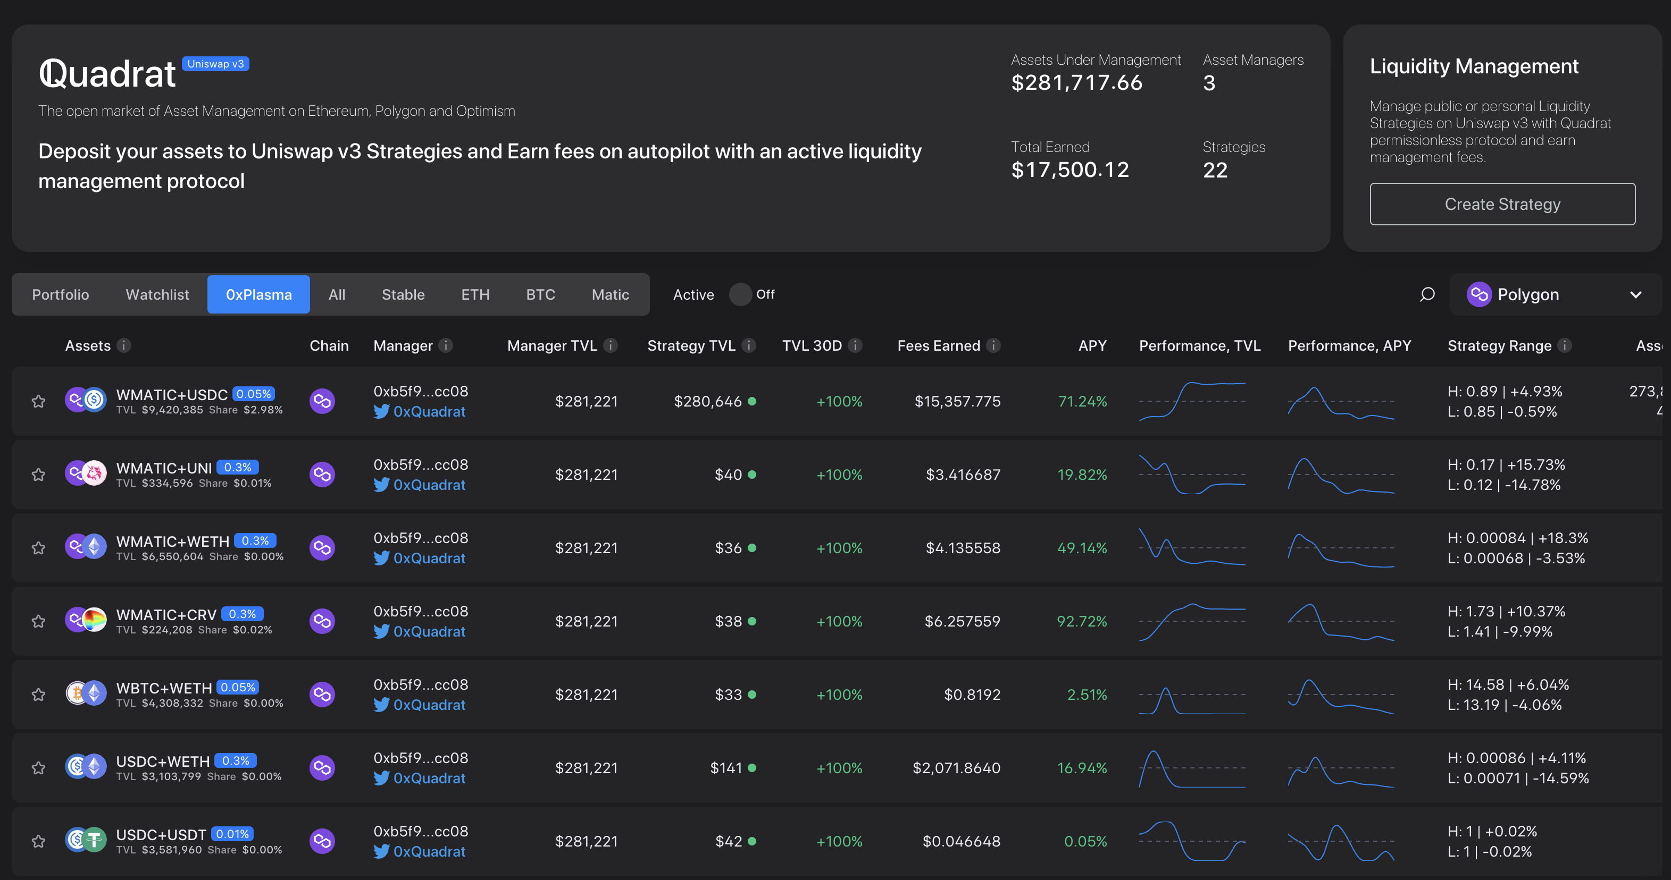Toggle the Active switch on
This screenshot has width=1671, height=880.
coord(741,294)
